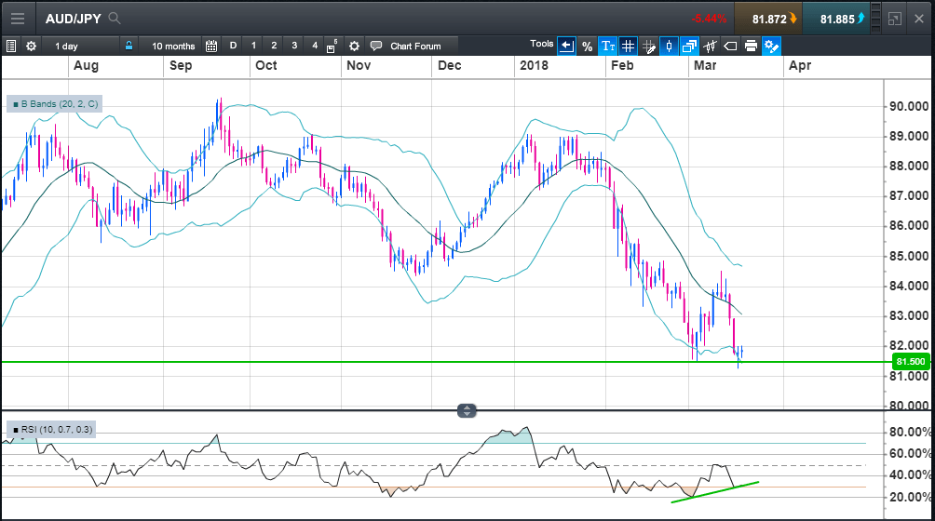The width and height of the screenshot is (935, 521).
Task: Open the hamburger main menu
Action: (x=18, y=18)
